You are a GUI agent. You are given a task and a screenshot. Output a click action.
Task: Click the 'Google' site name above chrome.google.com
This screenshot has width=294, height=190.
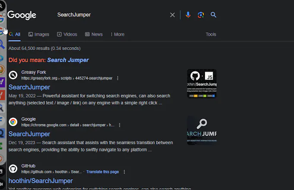click(x=29, y=119)
